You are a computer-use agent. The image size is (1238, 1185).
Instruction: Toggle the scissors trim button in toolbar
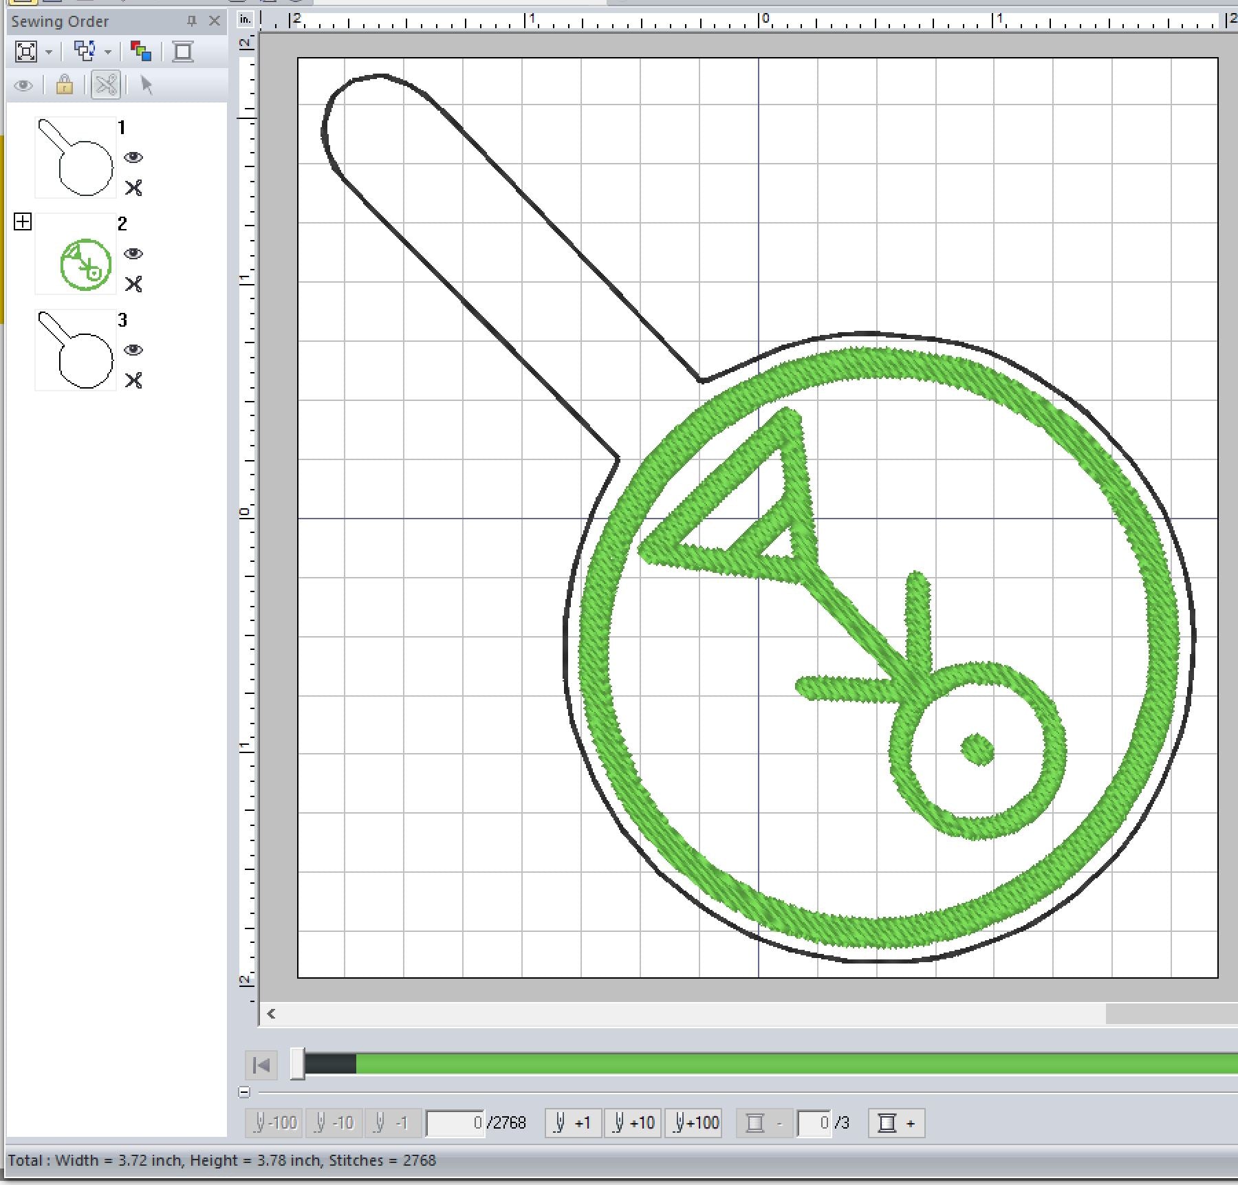tap(106, 85)
